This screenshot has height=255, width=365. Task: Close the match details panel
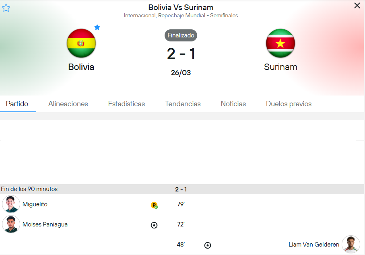pyautogui.click(x=357, y=6)
